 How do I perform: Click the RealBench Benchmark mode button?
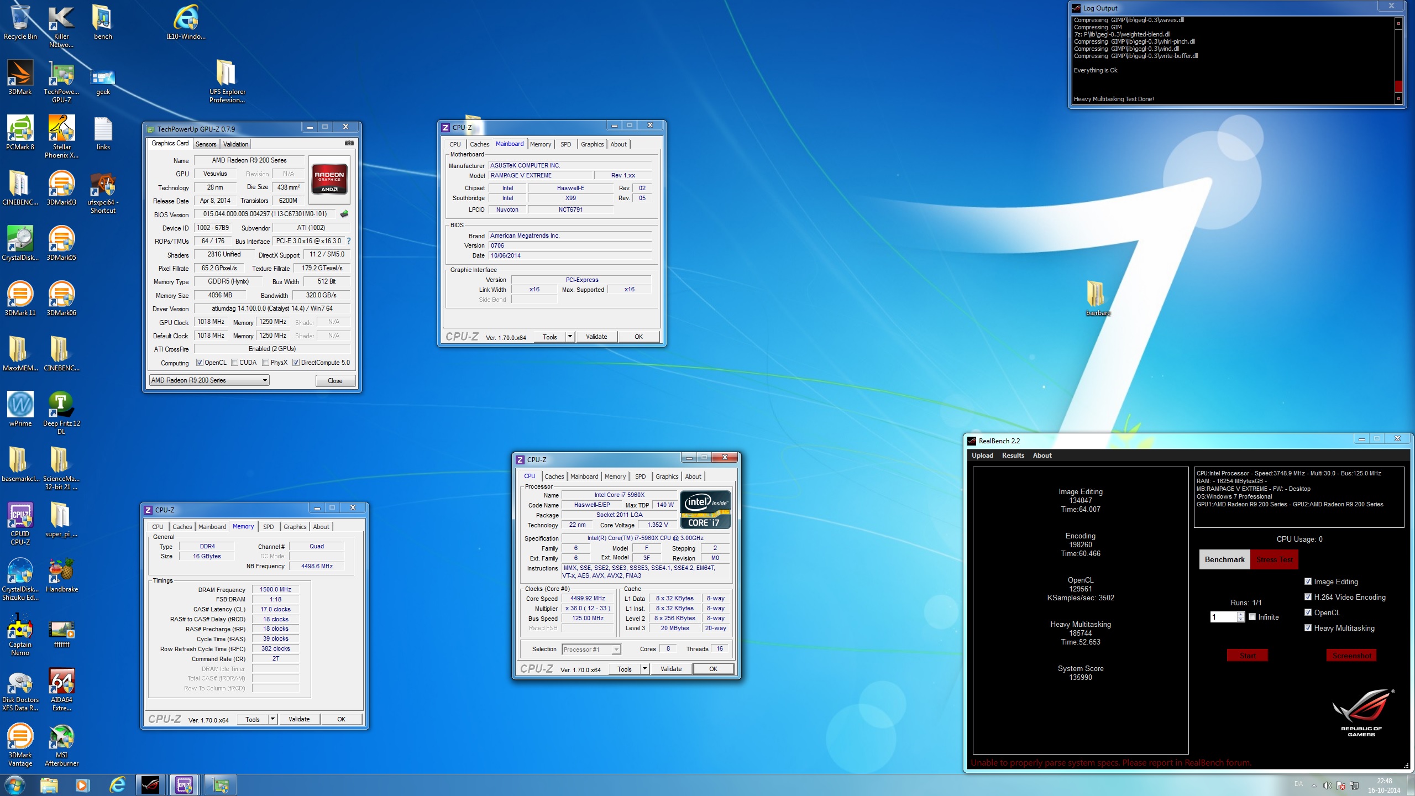pyautogui.click(x=1224, y=559)
